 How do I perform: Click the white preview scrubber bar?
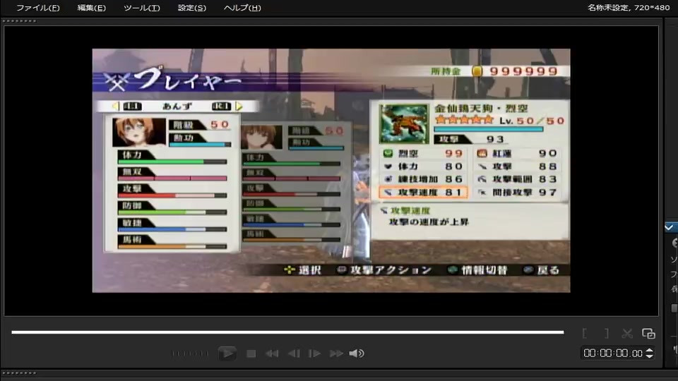click(287, 332)
